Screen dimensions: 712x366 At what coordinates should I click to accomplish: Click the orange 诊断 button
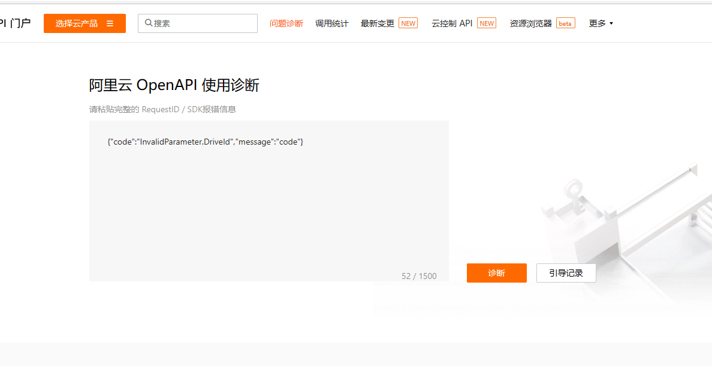[497, 273]
